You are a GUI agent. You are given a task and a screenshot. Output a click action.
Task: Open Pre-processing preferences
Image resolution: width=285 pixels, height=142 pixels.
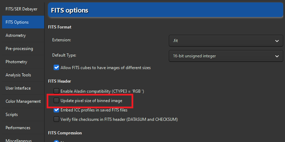(x=19, y=48)
